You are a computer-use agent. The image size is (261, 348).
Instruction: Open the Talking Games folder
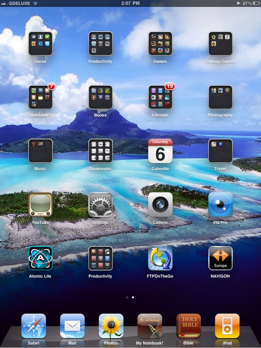[x=221, y=43]
